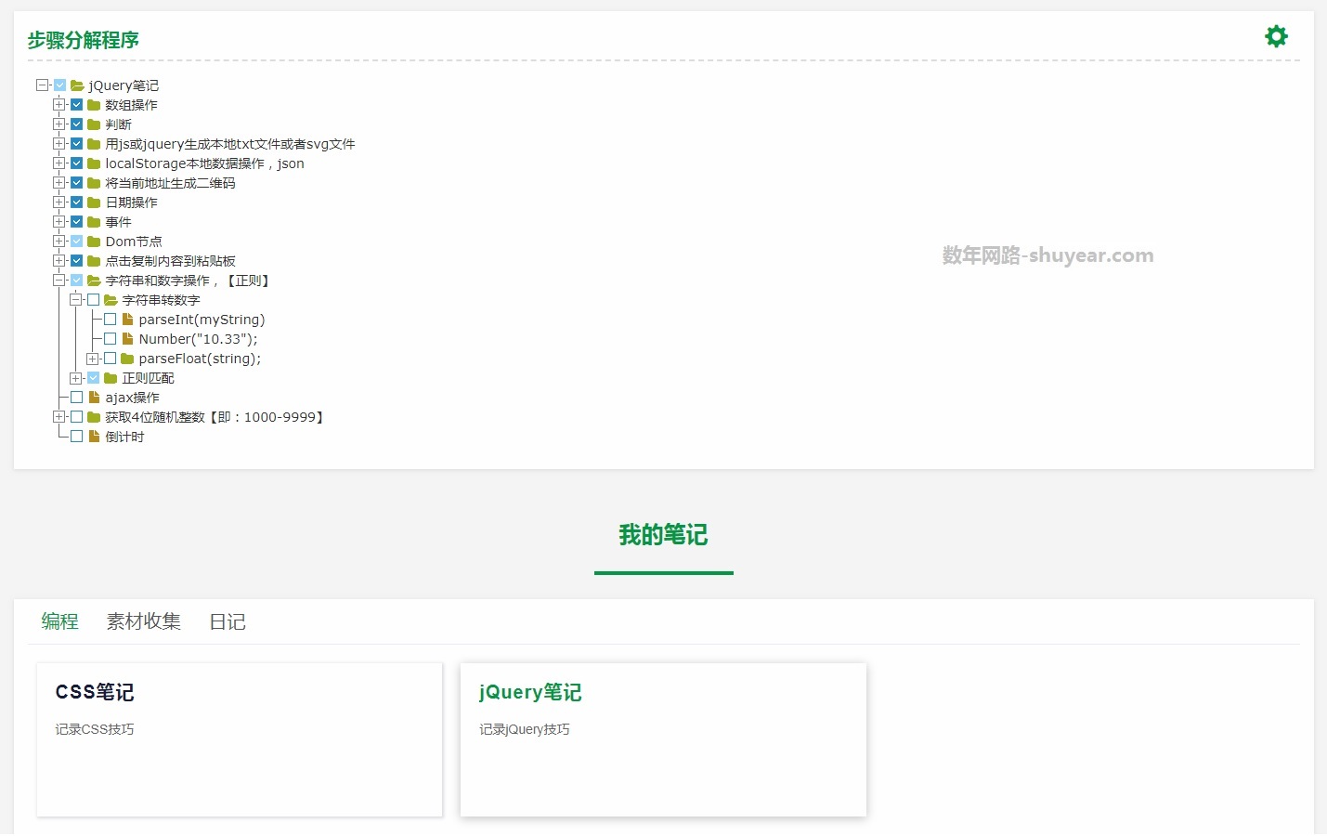Click the folder icon beside 数组操作
Viewport: 1327px width, 836px height.
(93, 104)
